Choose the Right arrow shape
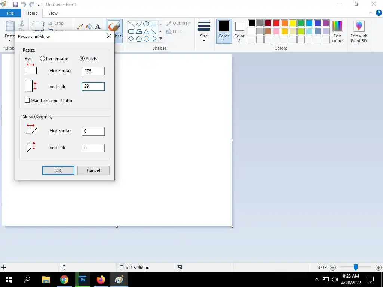The image size is (383, 287). click(x=153, y=39)
